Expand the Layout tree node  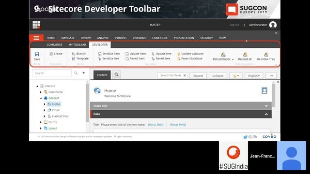(41, 129)
